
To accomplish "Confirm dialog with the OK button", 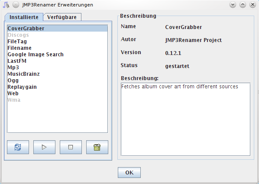I will click(129, 172).
